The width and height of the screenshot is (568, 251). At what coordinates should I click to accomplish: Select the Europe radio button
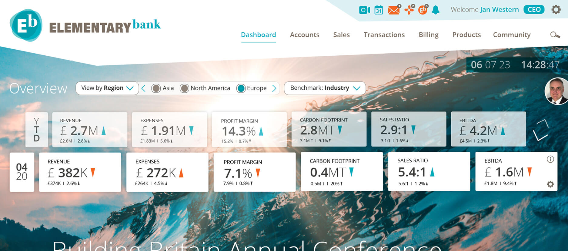coord(241,88)
